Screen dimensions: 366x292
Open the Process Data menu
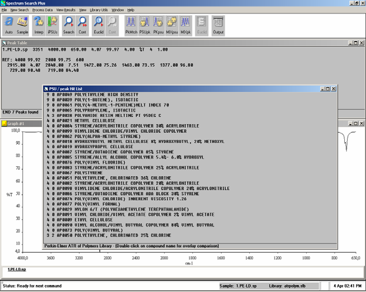coord(42,10)
